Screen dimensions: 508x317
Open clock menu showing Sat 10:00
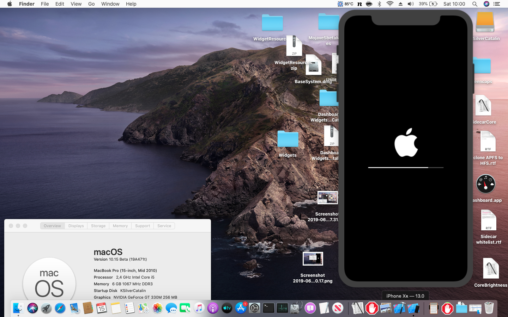click(454, 4)
